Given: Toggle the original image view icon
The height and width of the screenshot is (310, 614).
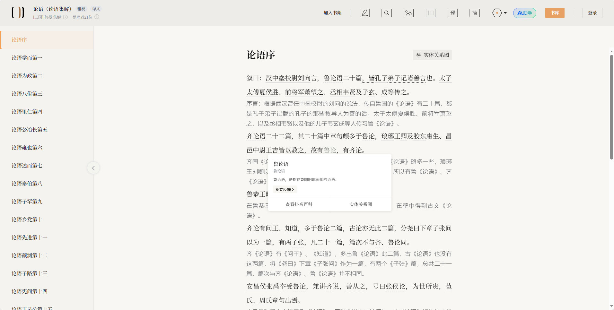Looking at the screenshot, I should pos(408,13).
